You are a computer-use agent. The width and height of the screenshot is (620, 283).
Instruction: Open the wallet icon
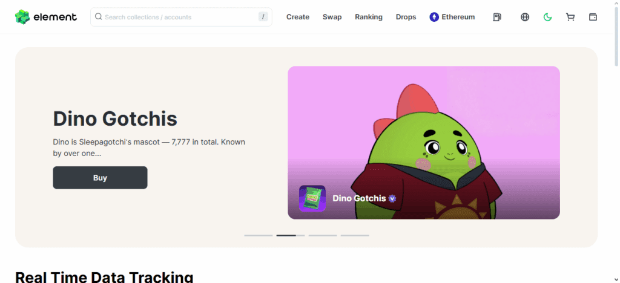[x=593, y=17]
